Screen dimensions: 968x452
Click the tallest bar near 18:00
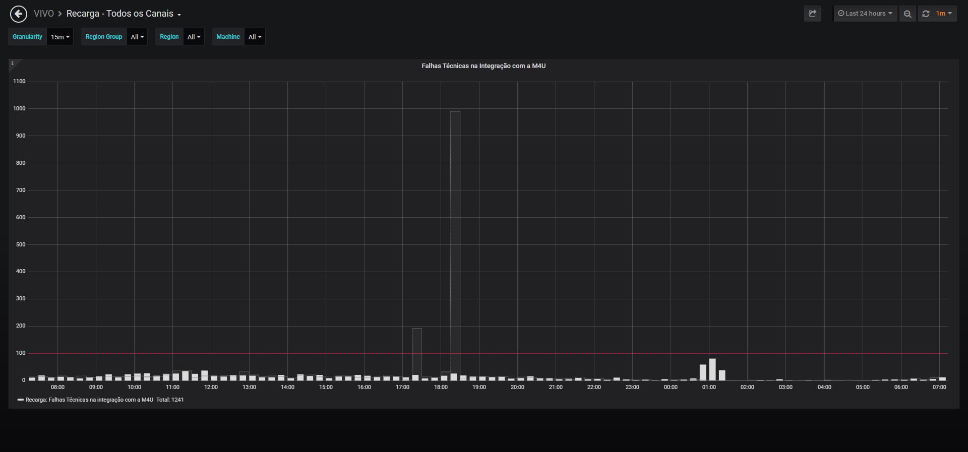[x=455, y=245]
